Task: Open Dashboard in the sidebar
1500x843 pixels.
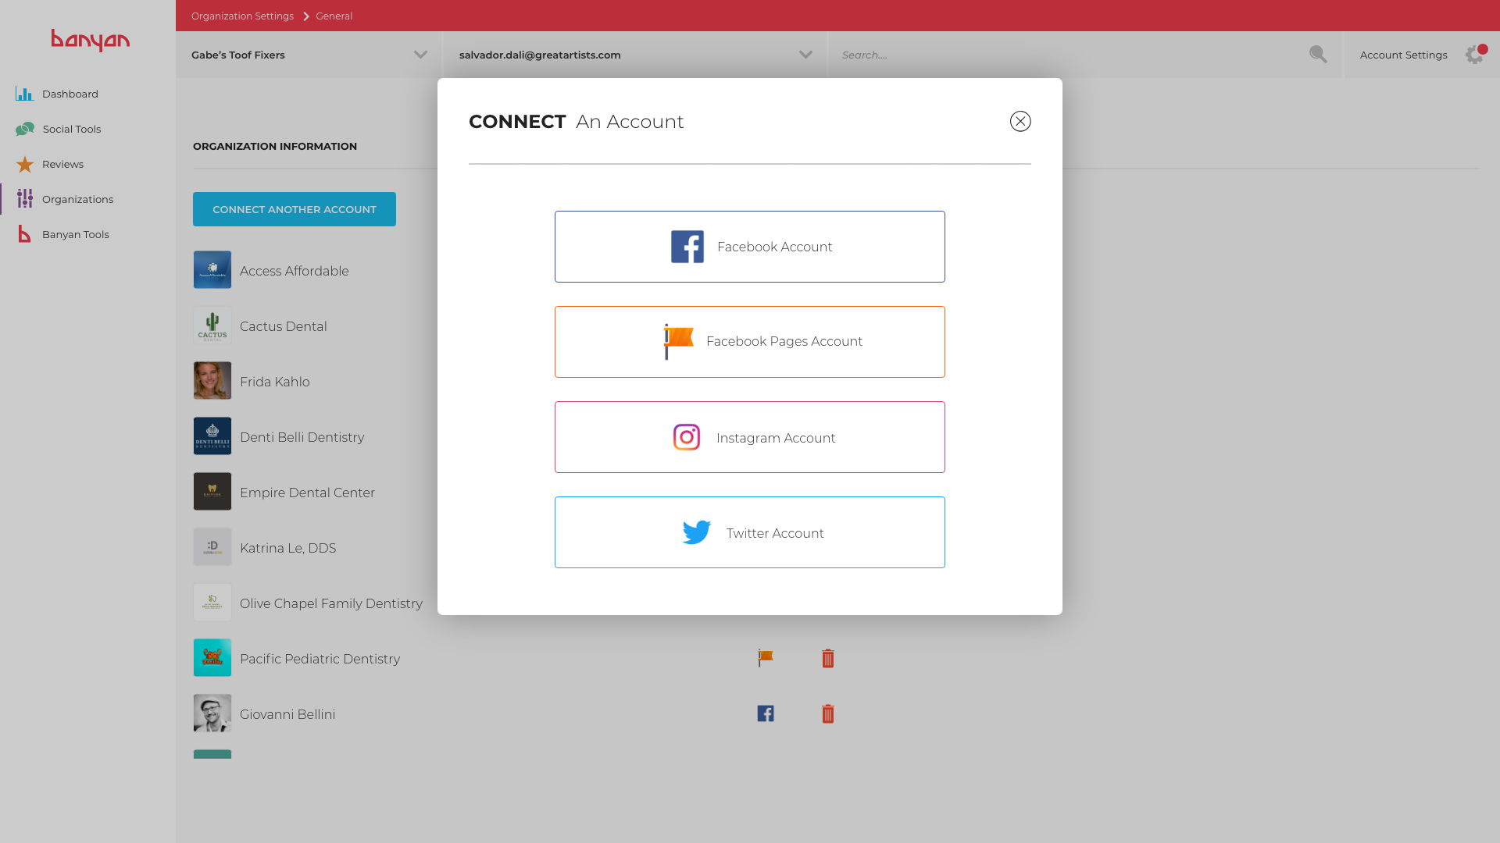Action: tap(70, 94)
